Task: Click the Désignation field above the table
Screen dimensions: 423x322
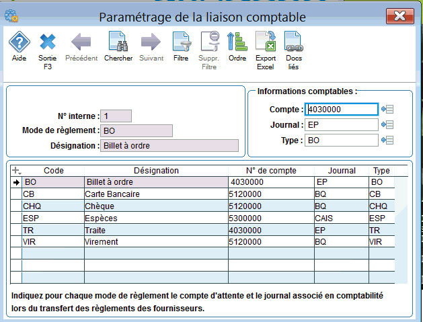Action: coord(169,146)
